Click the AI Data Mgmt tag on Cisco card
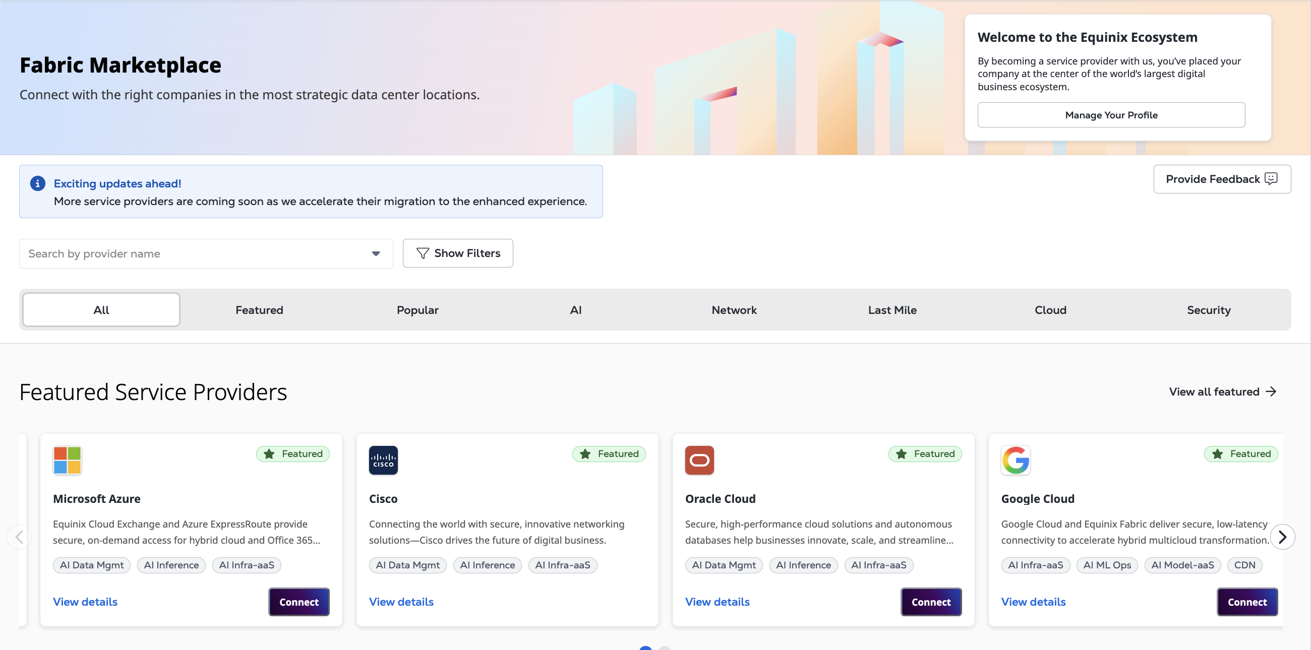 click(x=407, y=565)
